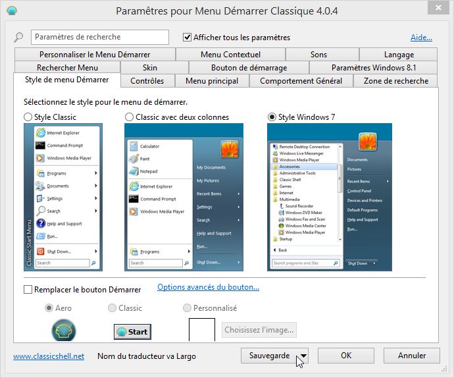This screenshot has height=378, width=454.
Task: Click the search magnifier icon
Action: click(x=19, y=38)
